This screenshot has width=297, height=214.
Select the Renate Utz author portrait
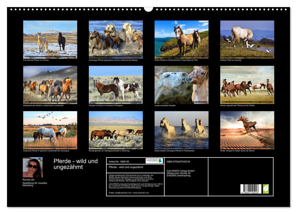pyautogui.click(x=33, y=168)
